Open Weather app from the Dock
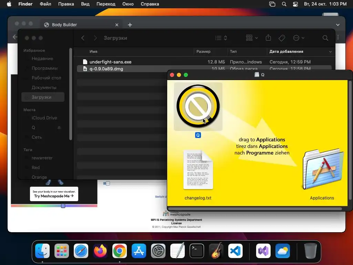Viewport: 353px width, 265px height. [x=283, y=251]
